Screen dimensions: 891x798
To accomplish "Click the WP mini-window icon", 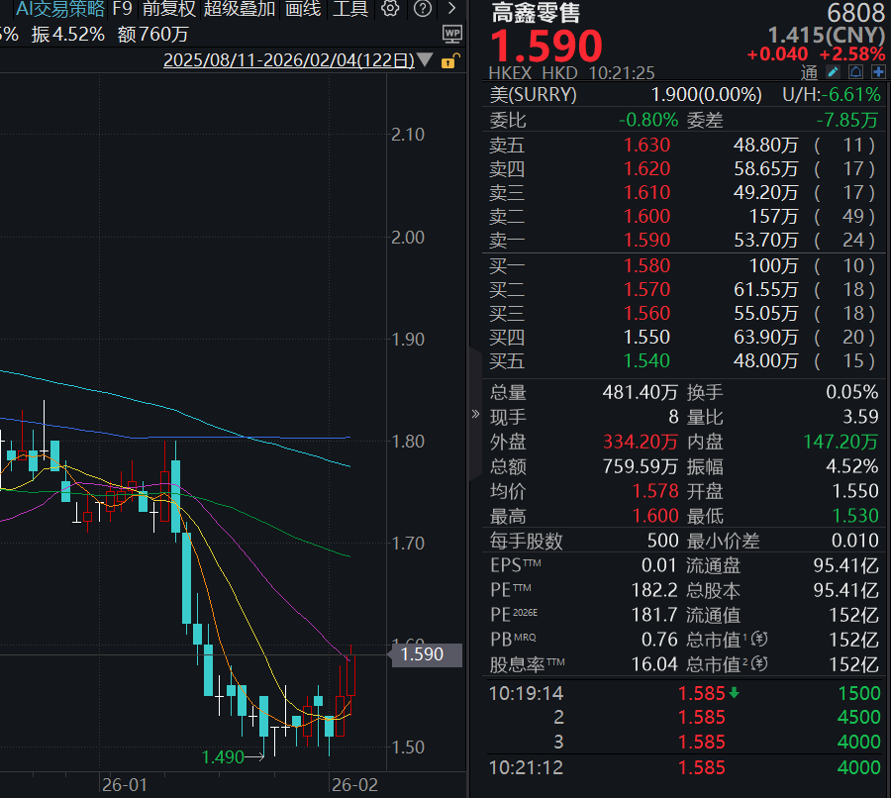I will point(452,35).
